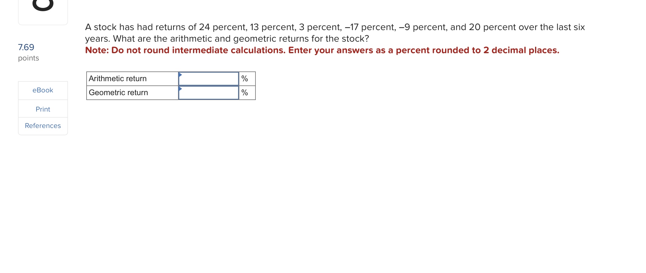Focus the Arithmetic return answer field
This screenshot has width=646, height=273.
(x=209, y=79)
